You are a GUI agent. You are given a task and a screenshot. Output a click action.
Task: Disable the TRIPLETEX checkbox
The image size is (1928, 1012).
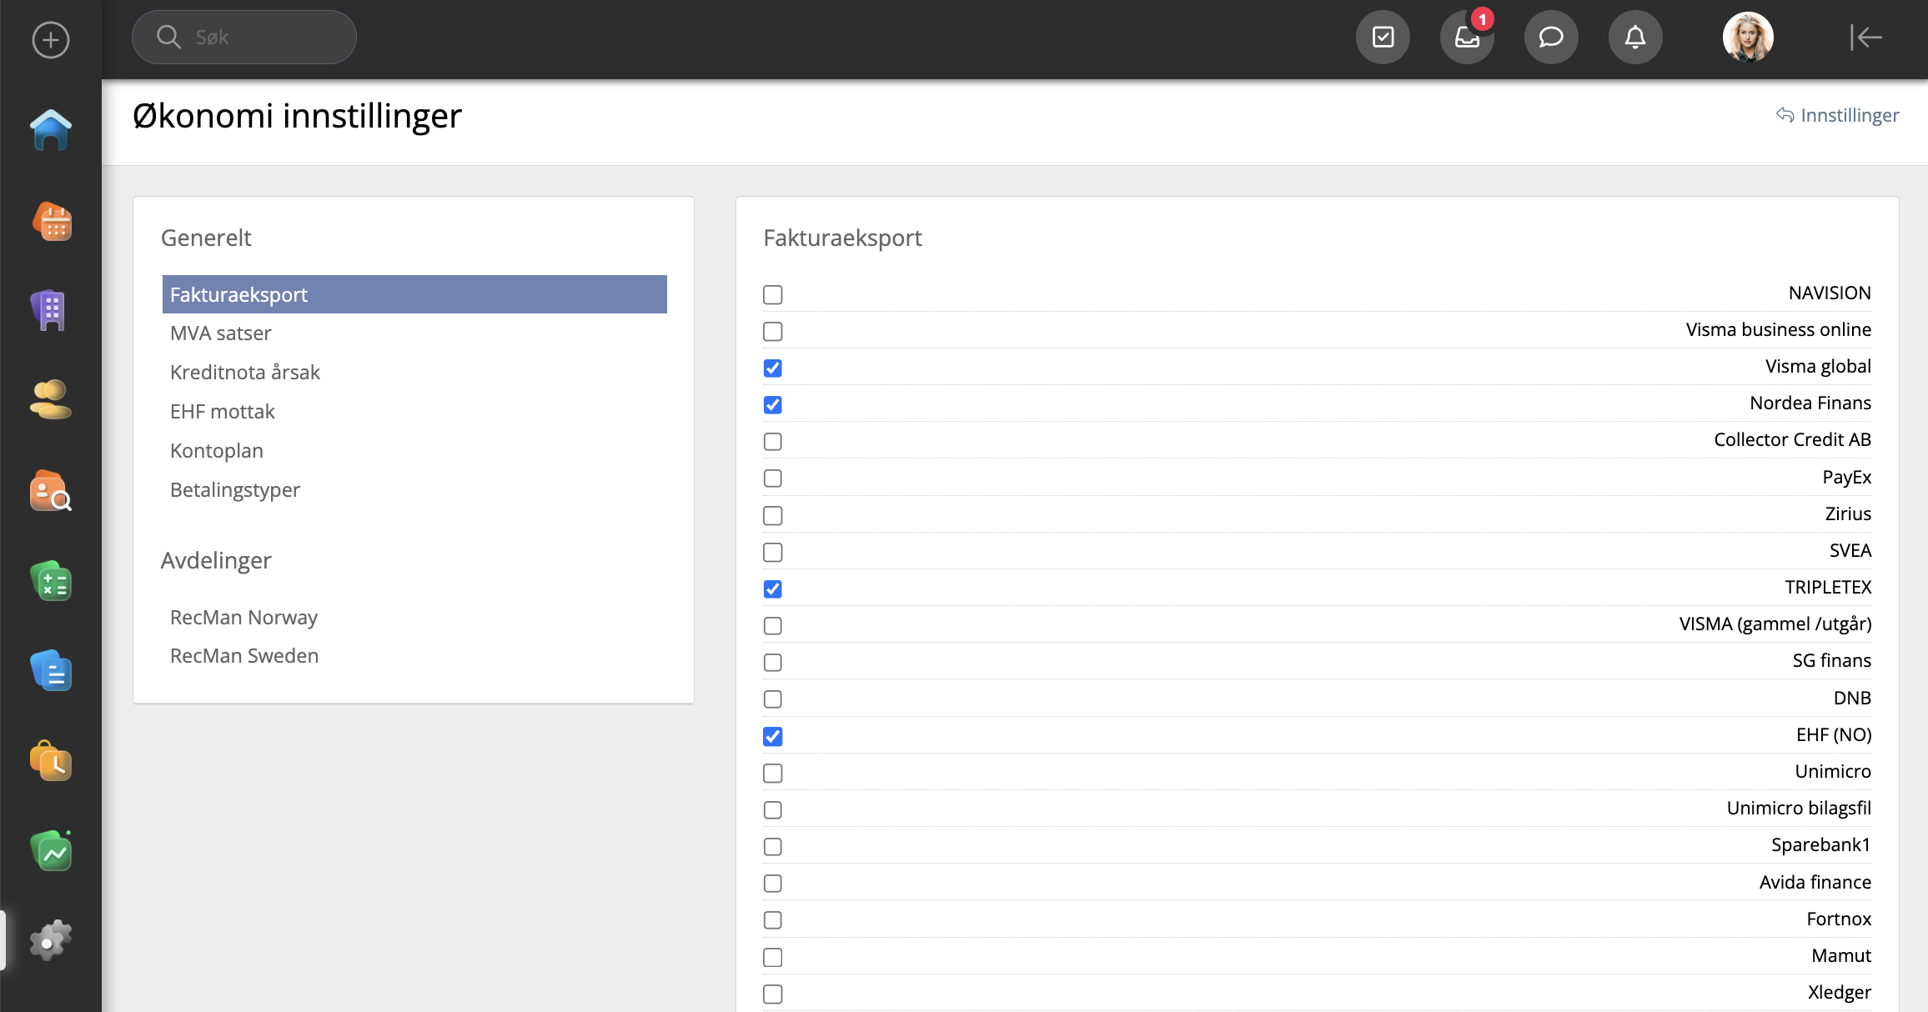point(773,589)
